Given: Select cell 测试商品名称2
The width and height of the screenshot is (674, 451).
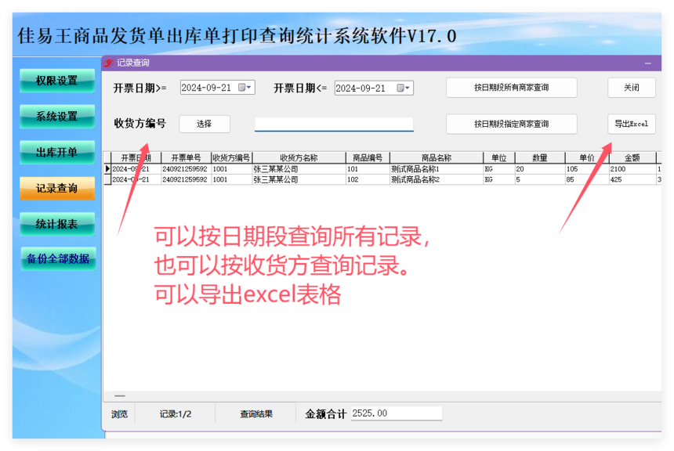Looking at the screenshot, I should 437,179.
